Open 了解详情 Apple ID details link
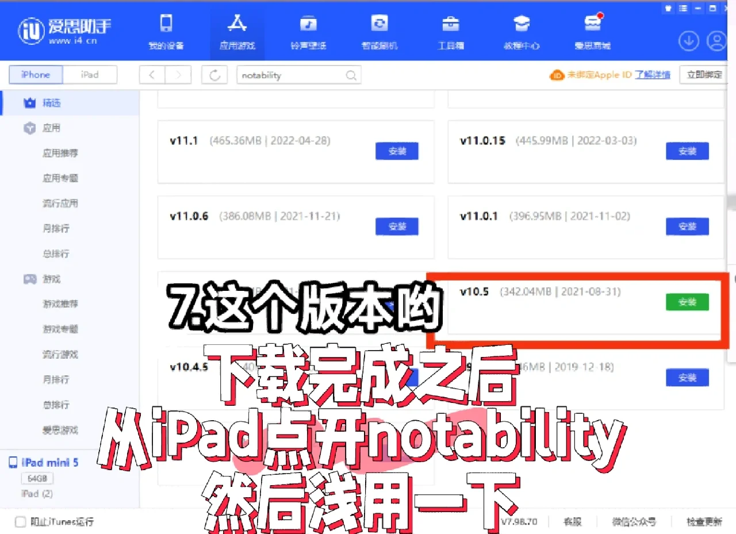Screen dimensions: 736x534 pos(653,74)
